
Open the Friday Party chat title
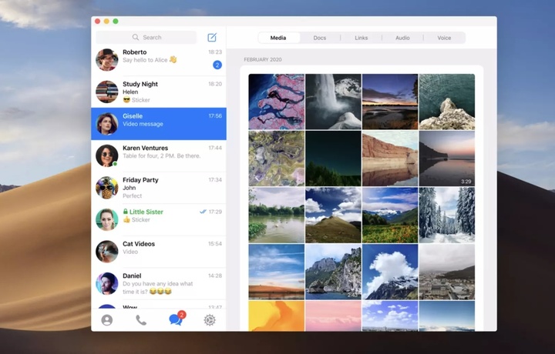tap(140, 180)
